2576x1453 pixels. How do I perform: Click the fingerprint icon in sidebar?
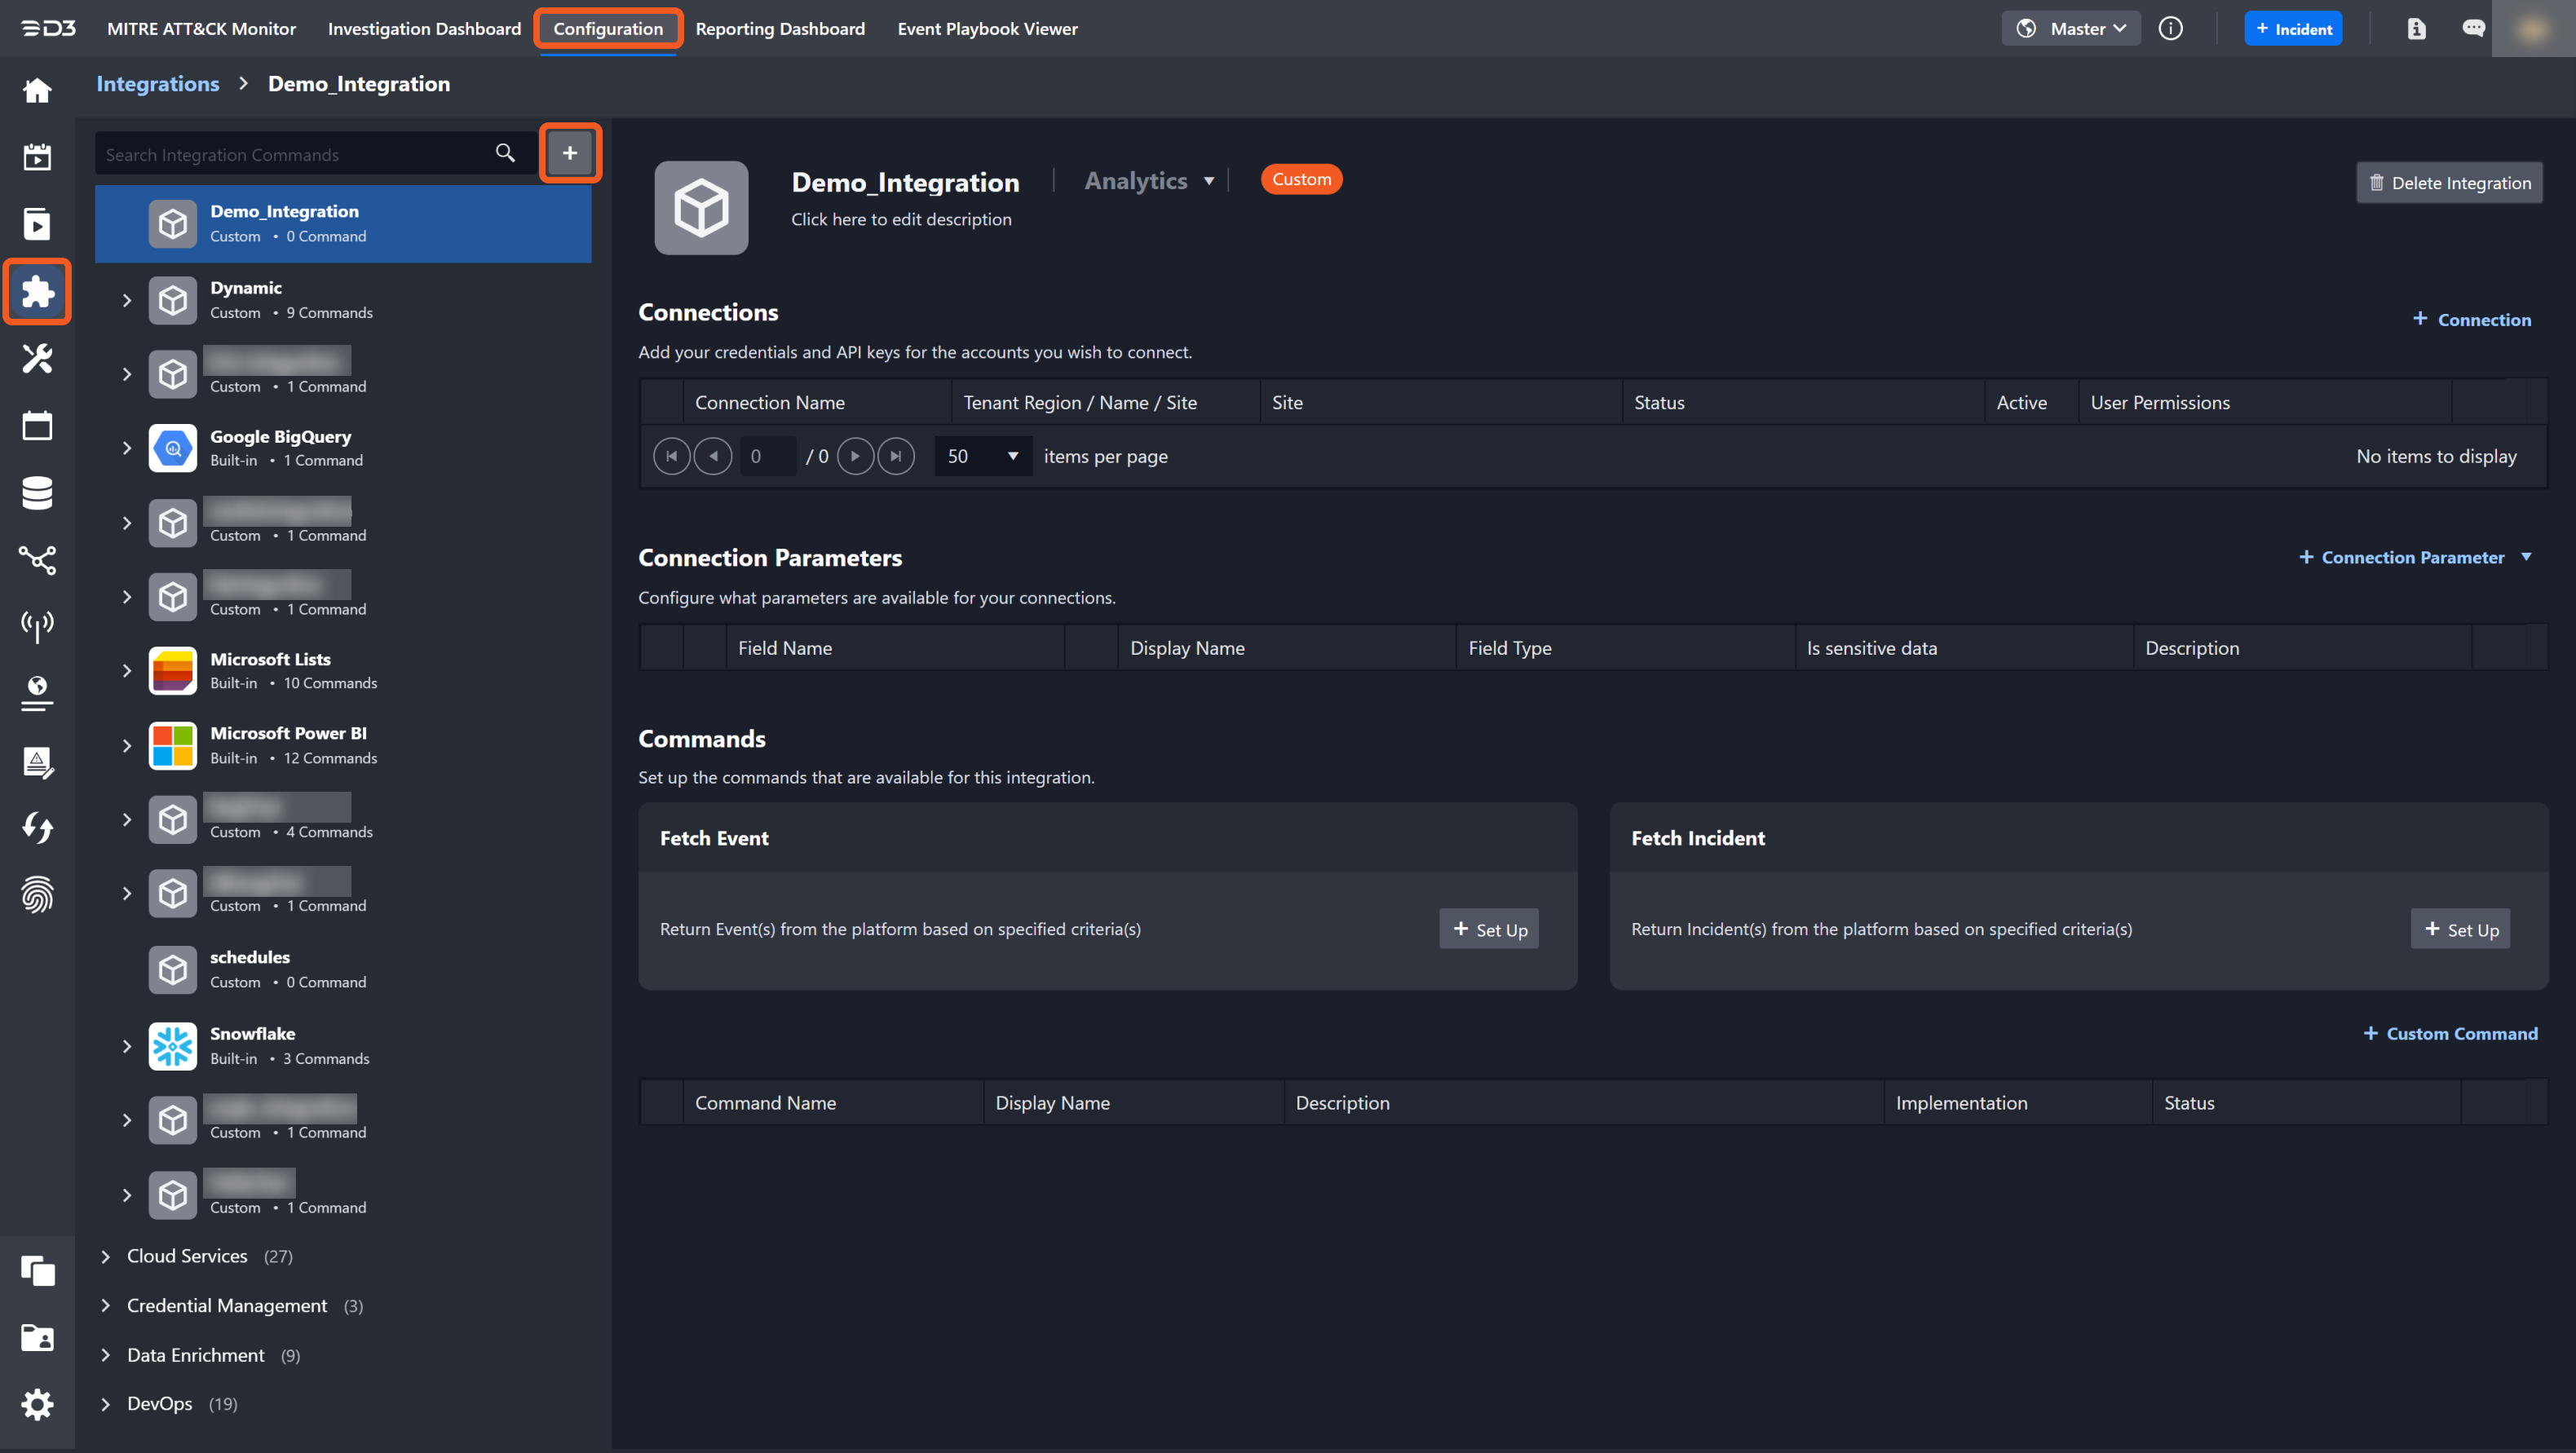point(37,895)
